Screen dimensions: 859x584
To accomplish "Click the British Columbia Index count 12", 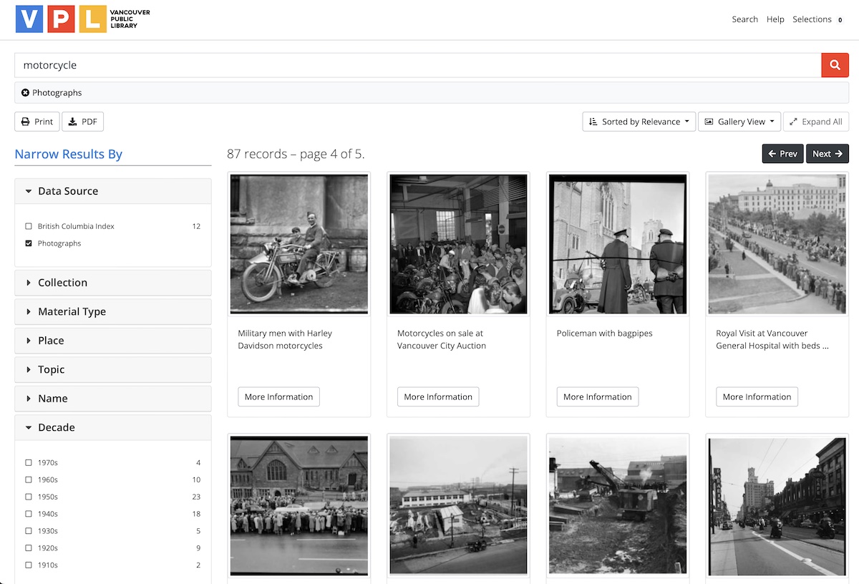I will (196, 226).
